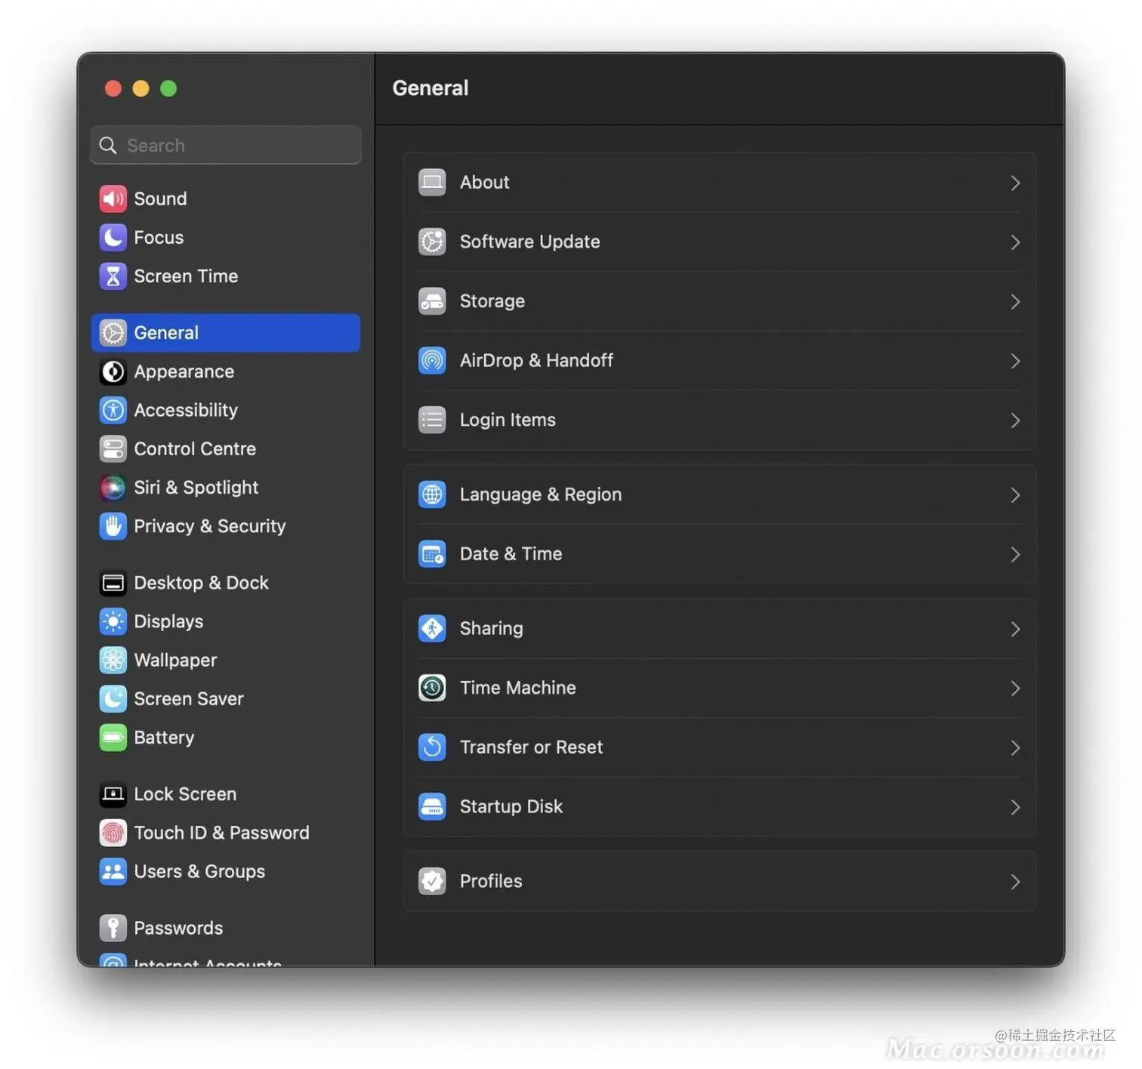The height and width of the screenshot is (1069, 1142).
Task: Click the Date & Time row chevron
Action: point(1015,554)
